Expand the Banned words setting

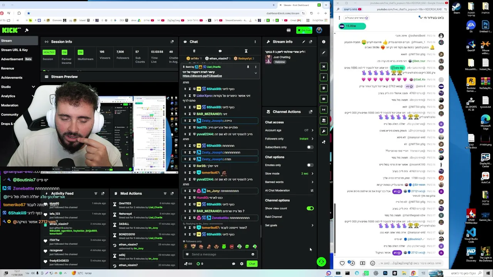tap(289, 182)
